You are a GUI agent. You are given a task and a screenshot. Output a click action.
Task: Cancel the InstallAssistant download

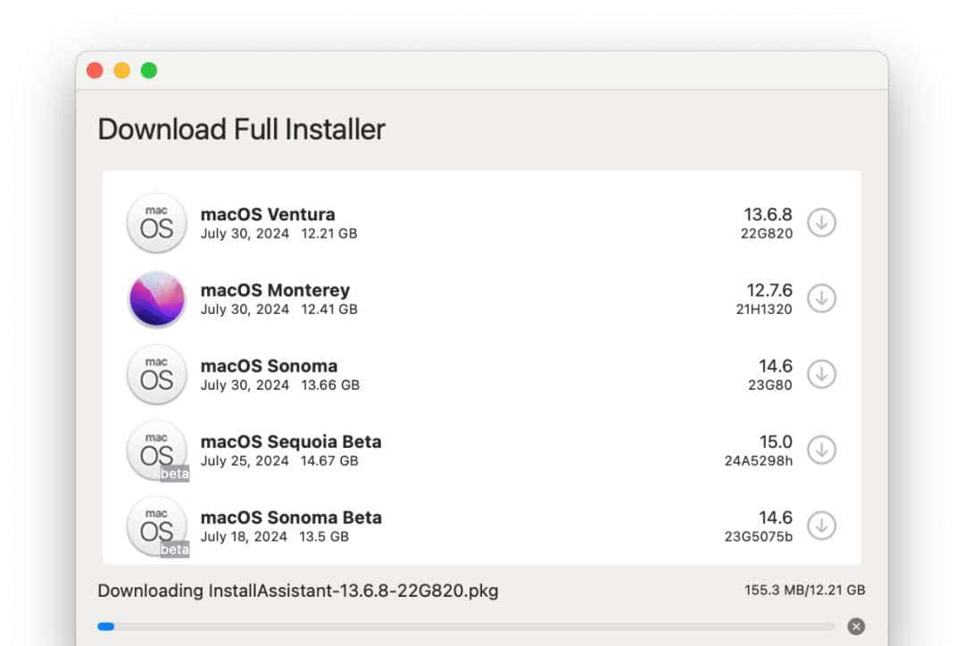[x=855, y=626]
